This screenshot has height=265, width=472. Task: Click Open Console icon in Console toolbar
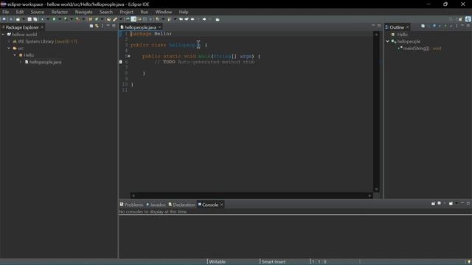pyautogui.click(x=451, y=203)
